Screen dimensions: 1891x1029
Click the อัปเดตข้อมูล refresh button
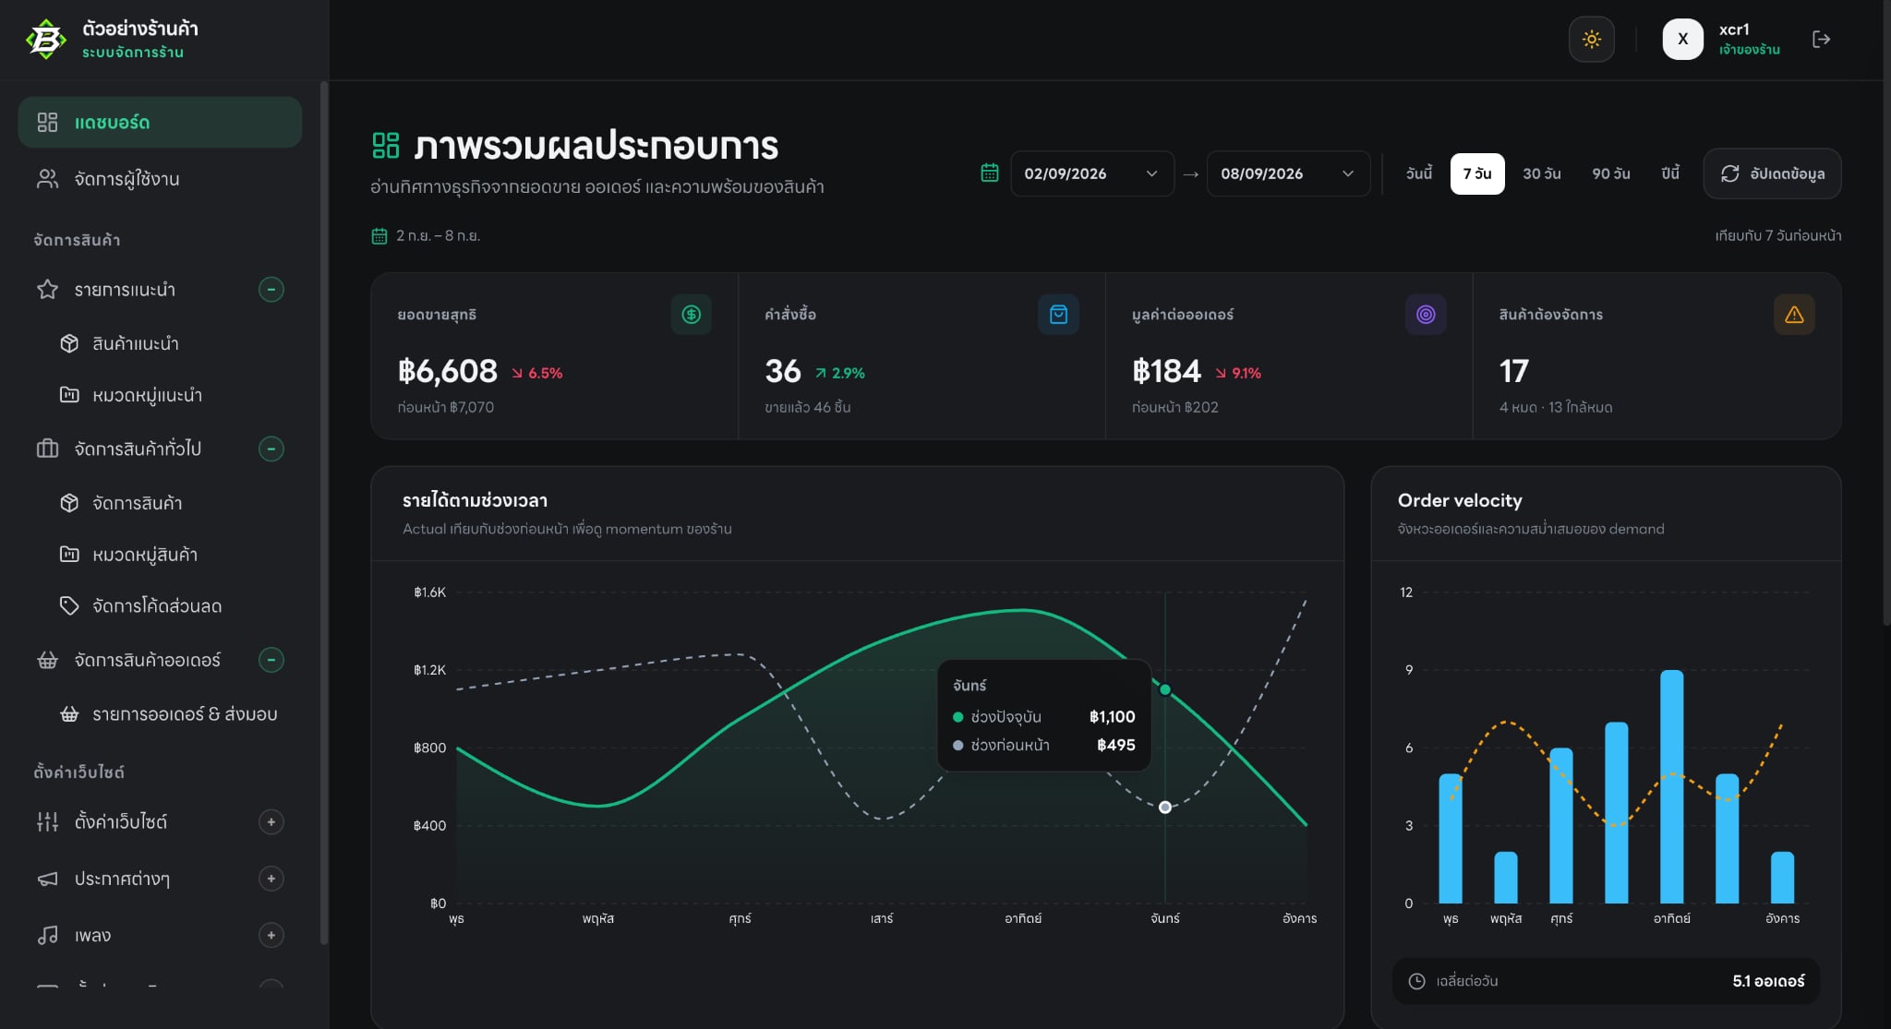(1772, 173)
